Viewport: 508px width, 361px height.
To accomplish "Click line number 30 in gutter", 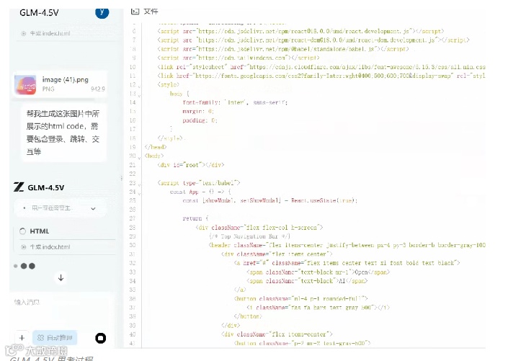I will pos(133,245).
